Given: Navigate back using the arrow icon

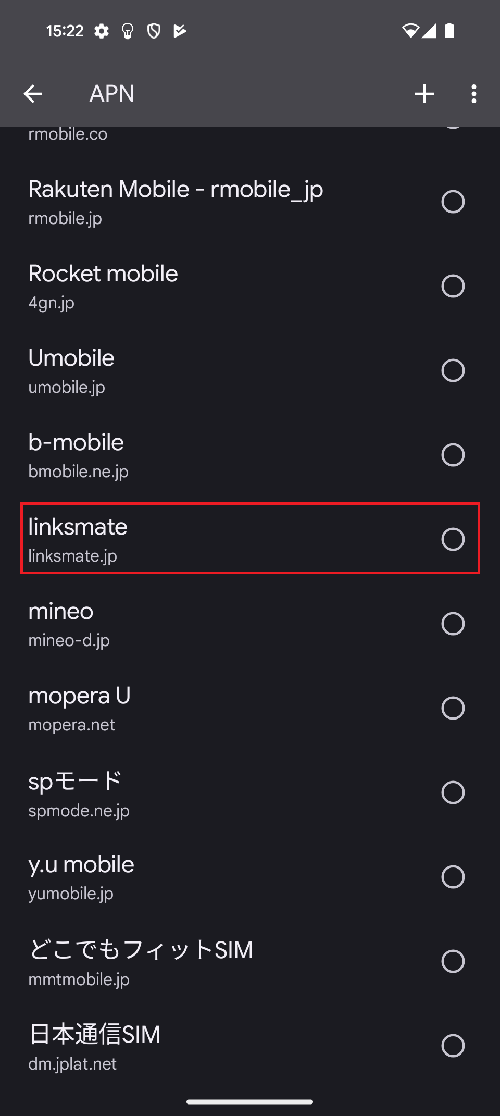Looking at the screenshot, I should point(33,94).
